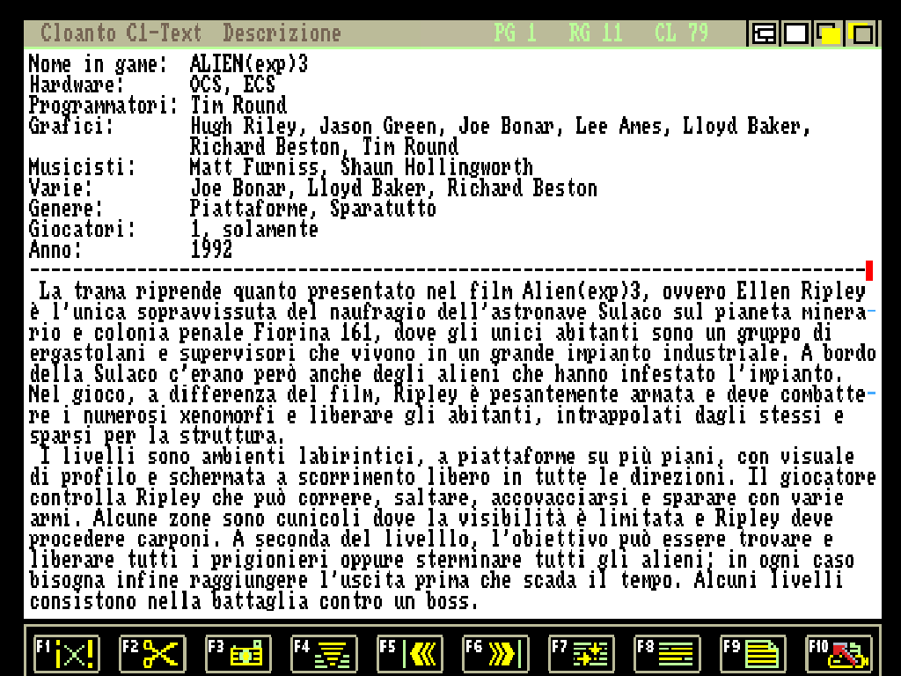Click the white square zoom gadget
The height and width of the screenshot is (676, 901).
click(x=796, y=34)
